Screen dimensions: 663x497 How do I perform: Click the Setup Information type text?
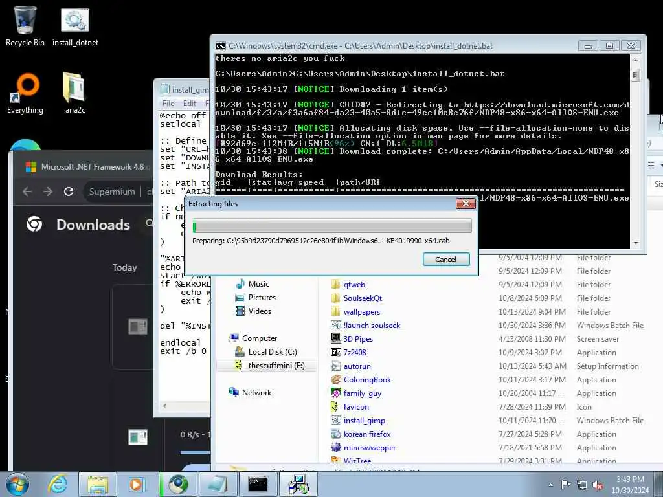[x=607, y=366]
